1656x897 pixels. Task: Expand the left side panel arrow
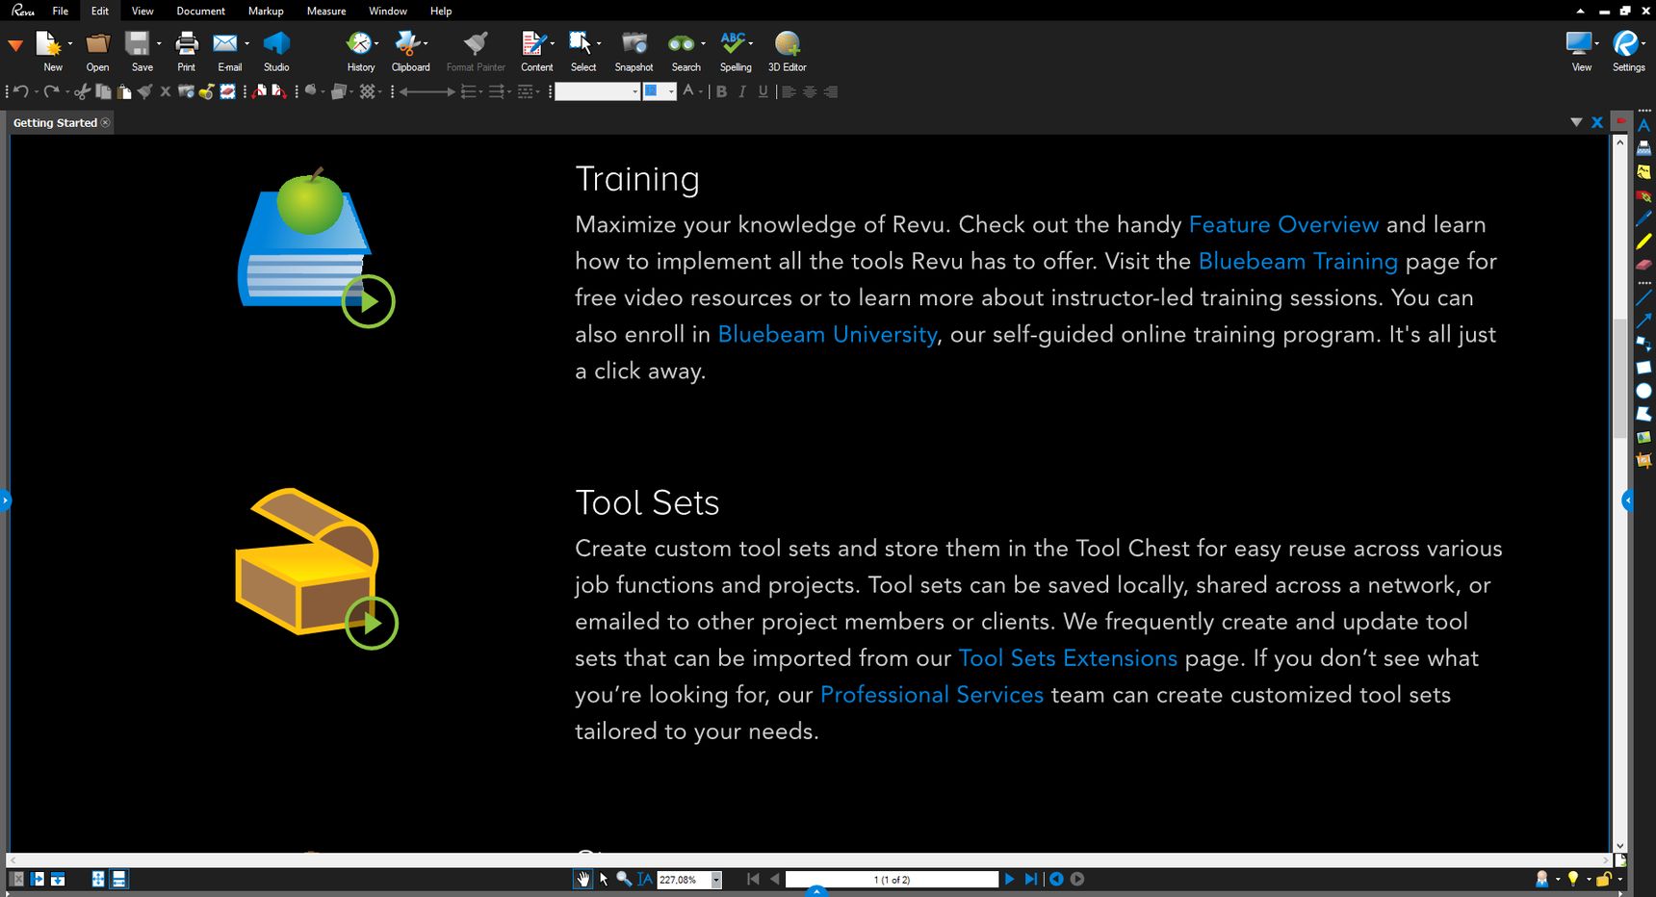click(5, 500)
